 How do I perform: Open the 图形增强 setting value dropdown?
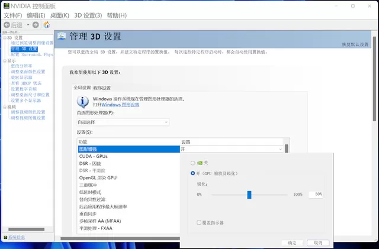click(x=232, y=149)
